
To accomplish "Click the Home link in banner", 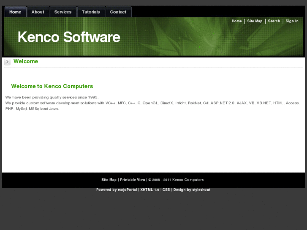I will (237, 21).
